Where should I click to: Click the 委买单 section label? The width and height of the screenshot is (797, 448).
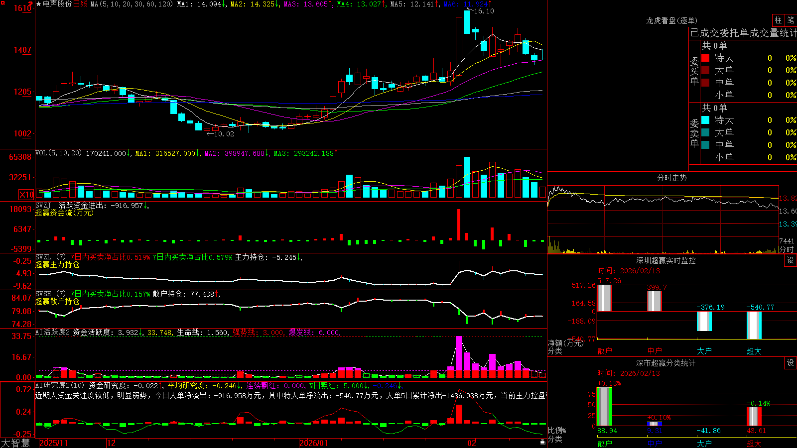pyautogui.click(x=694, y=70)
